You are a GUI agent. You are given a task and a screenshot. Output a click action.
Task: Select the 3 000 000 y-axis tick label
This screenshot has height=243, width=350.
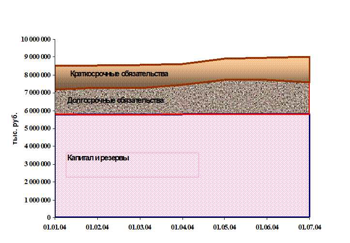pyautogui.click(x=37, y=164)
